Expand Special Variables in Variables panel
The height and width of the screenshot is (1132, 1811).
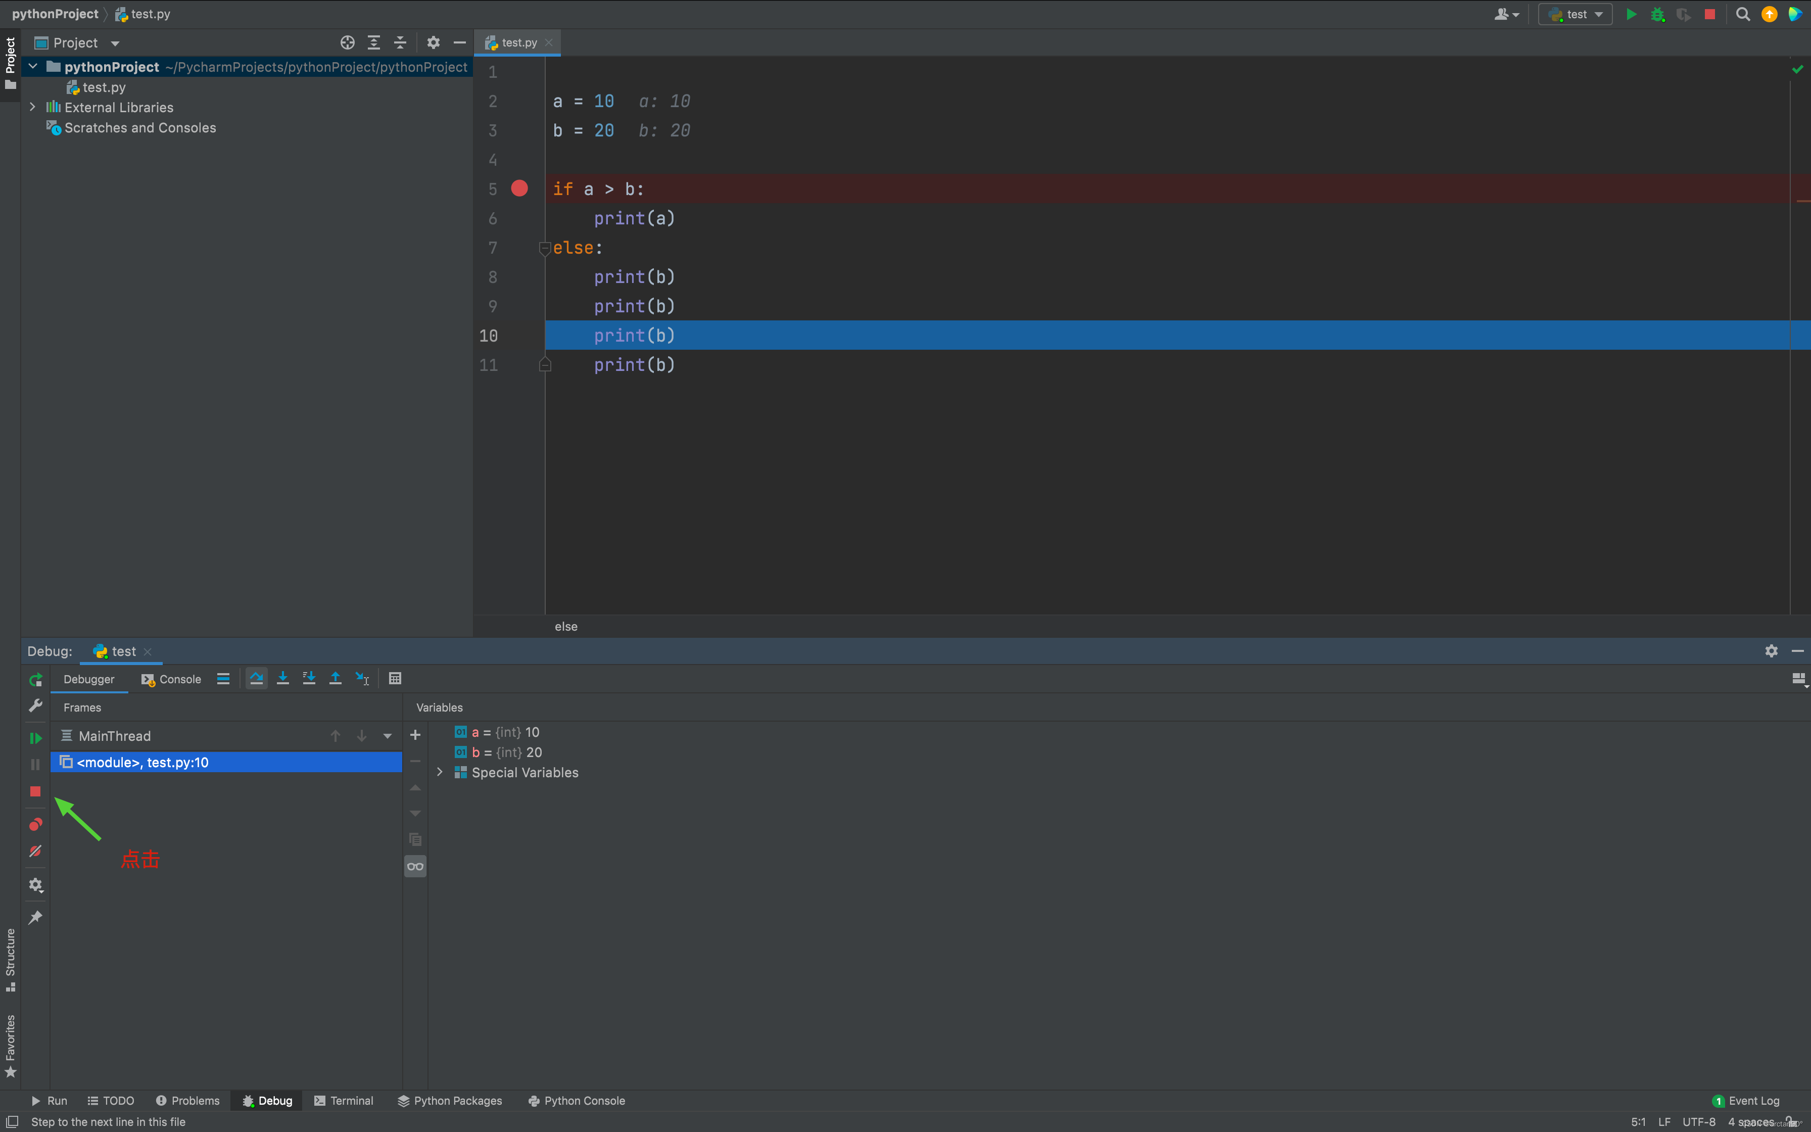point(439,772)
